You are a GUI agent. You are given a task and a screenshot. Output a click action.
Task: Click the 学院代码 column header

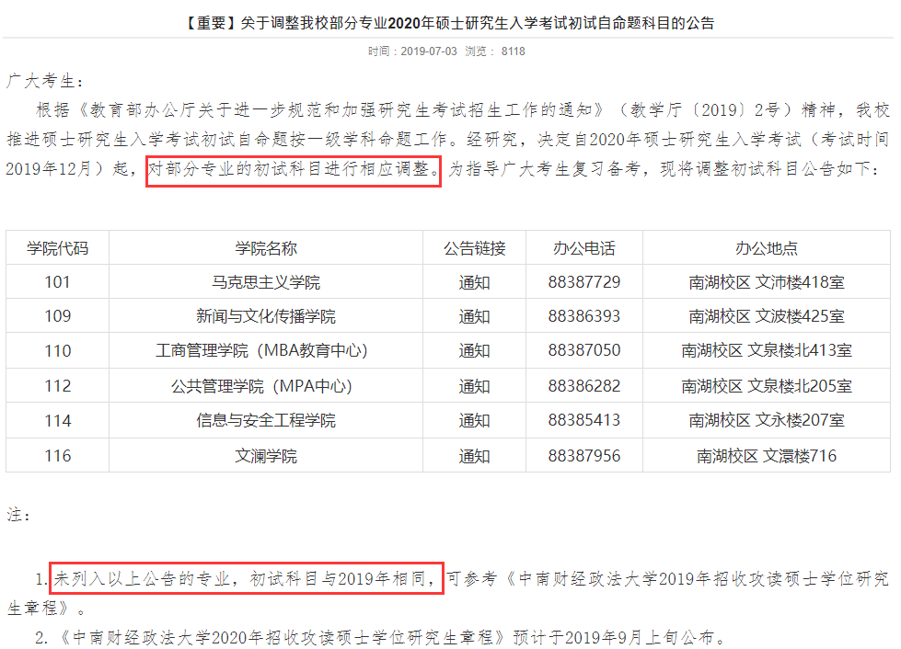(x=57, y=248)
